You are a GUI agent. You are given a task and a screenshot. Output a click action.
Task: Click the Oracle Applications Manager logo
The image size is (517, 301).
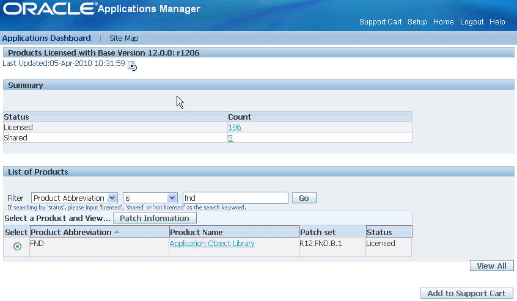101,9
